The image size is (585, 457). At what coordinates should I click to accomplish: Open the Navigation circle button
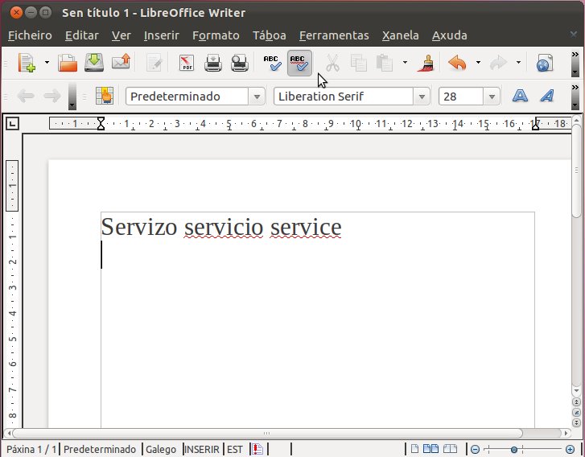[576, 412]
